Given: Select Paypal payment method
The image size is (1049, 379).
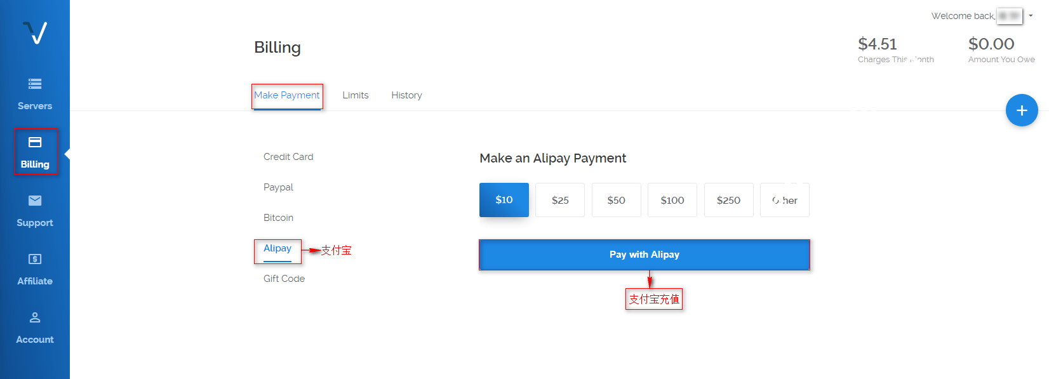Looking at the screenshot, I should pos(278,187).
